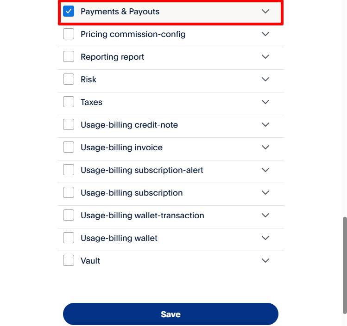Open the Reporting report chevron
The height and width of the screenshot is (326, 347).
[x=265, y=57]
